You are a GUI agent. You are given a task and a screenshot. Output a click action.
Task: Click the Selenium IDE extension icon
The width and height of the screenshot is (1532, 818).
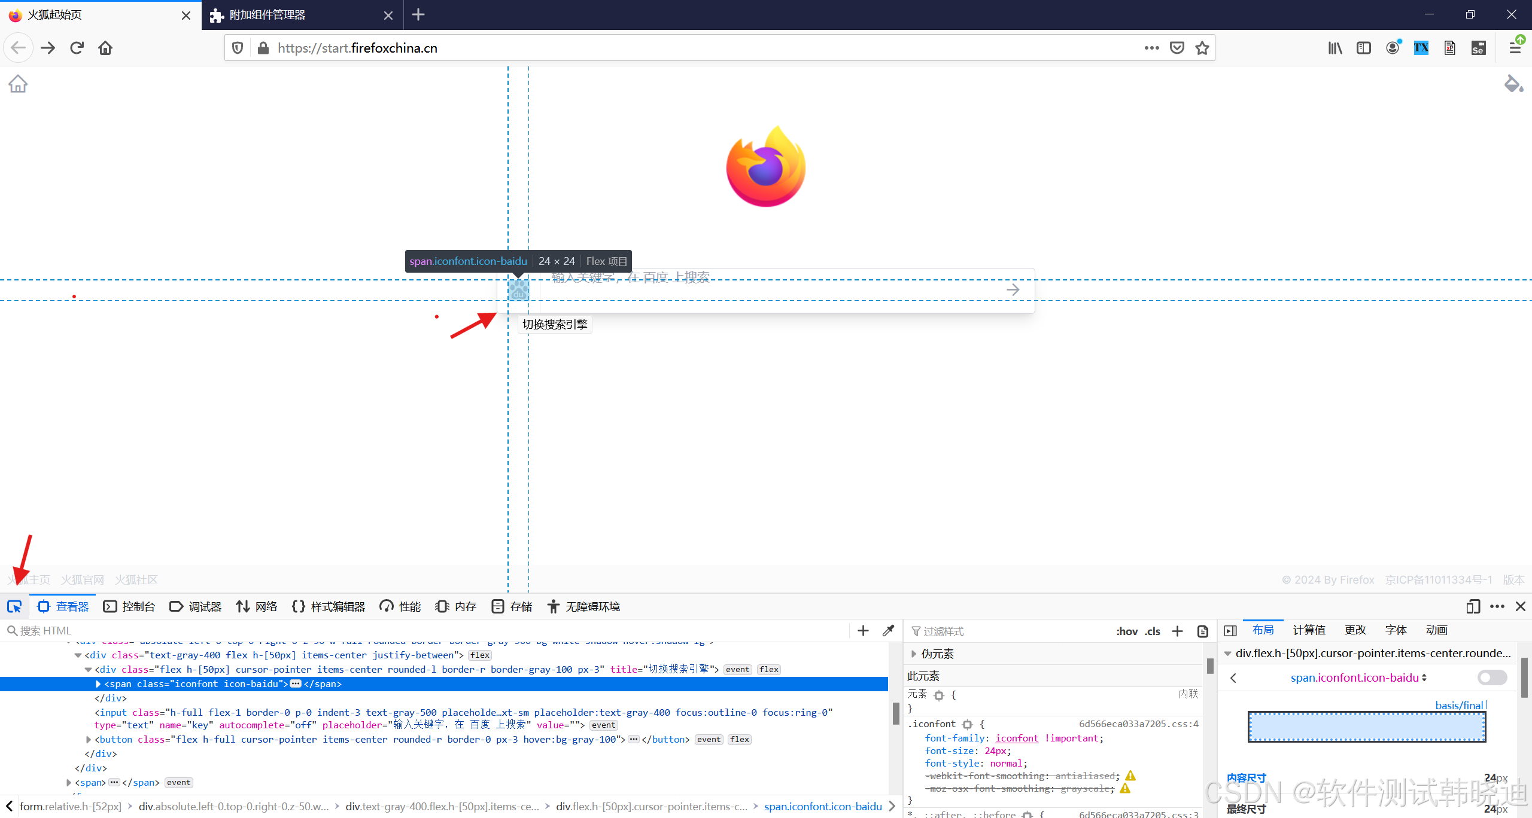click(1479, 48)
